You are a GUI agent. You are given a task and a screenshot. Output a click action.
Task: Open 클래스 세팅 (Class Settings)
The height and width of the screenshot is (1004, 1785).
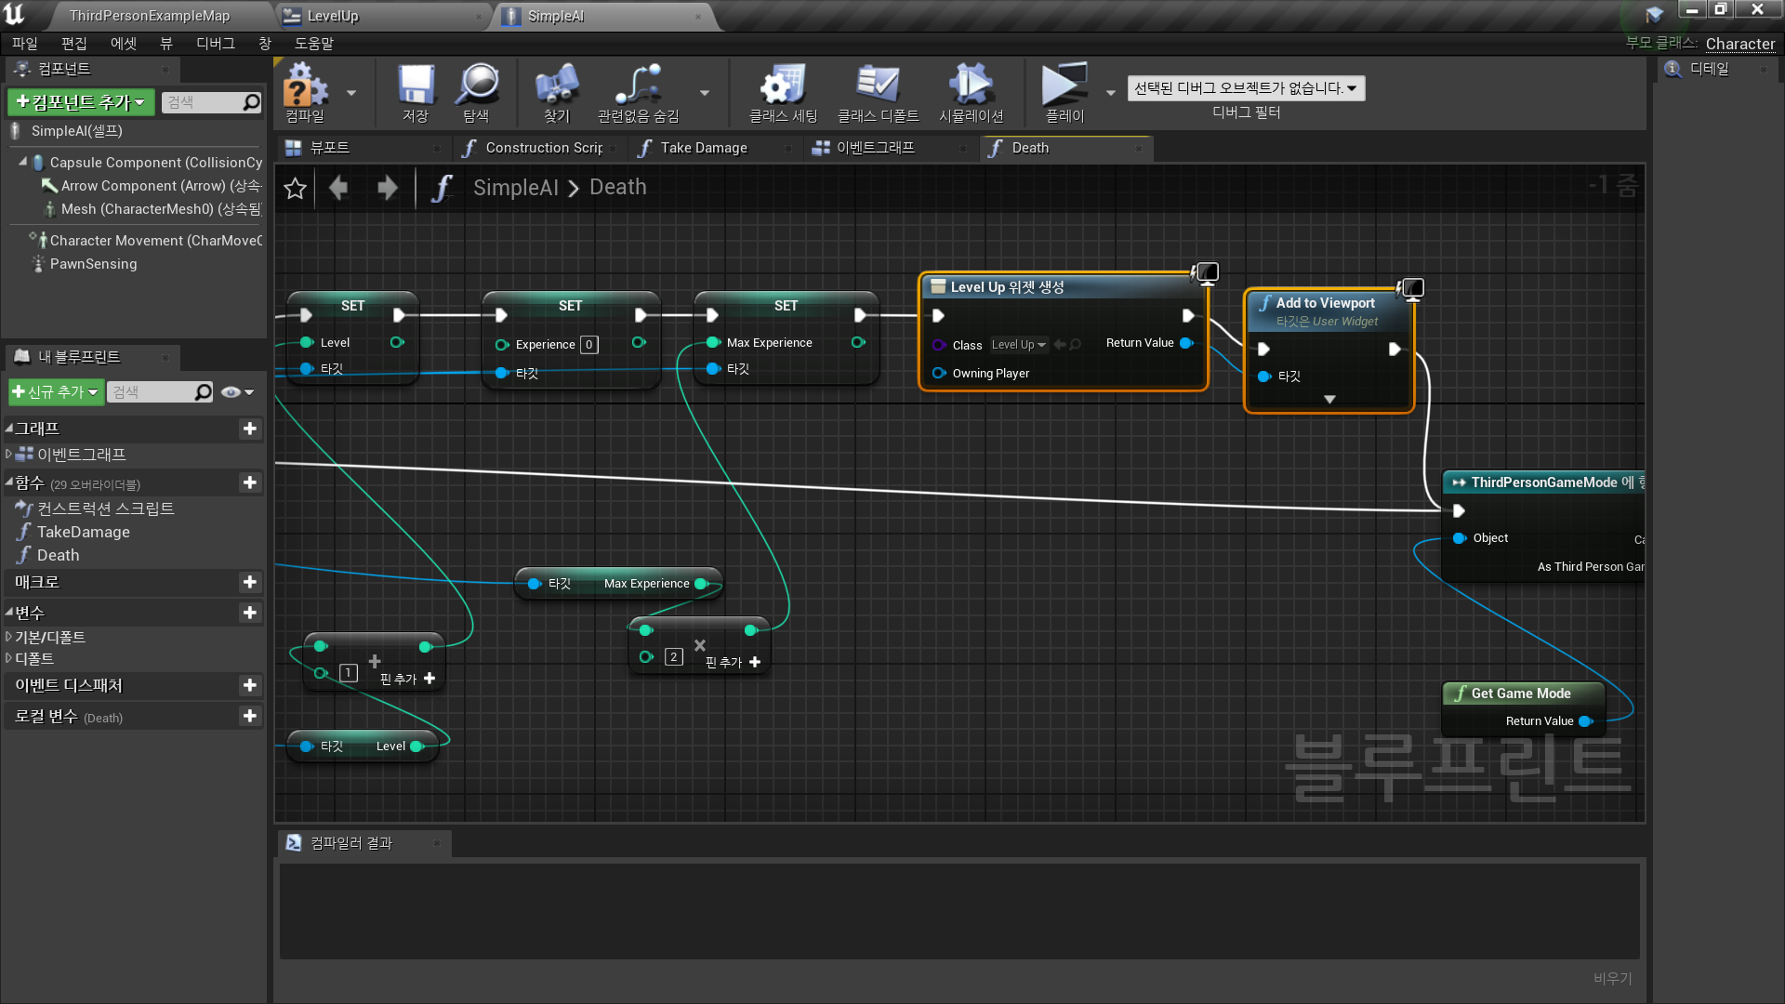[x=783, y=86]
